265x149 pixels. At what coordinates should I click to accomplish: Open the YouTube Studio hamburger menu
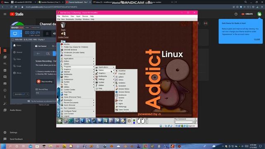5,14
